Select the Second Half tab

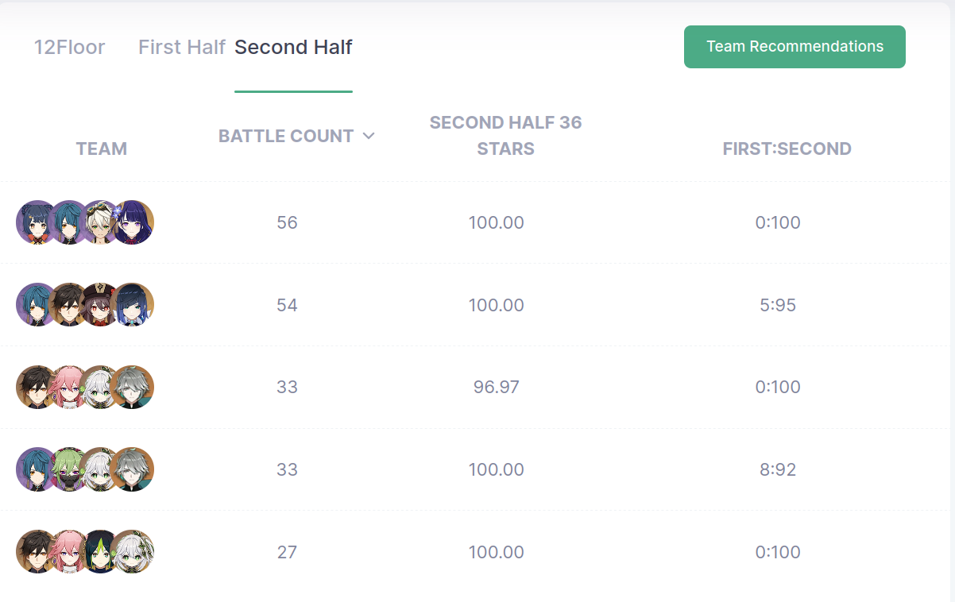[293, 47]
